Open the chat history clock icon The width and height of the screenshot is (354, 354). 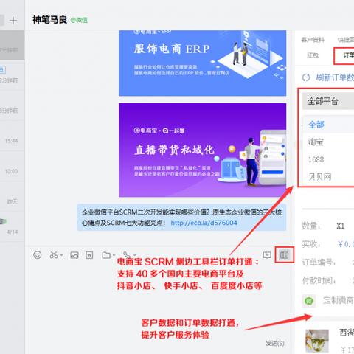click(267, 255)
